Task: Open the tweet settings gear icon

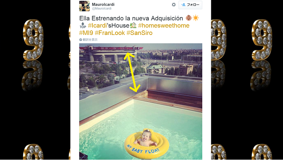Action: [174, 5]
